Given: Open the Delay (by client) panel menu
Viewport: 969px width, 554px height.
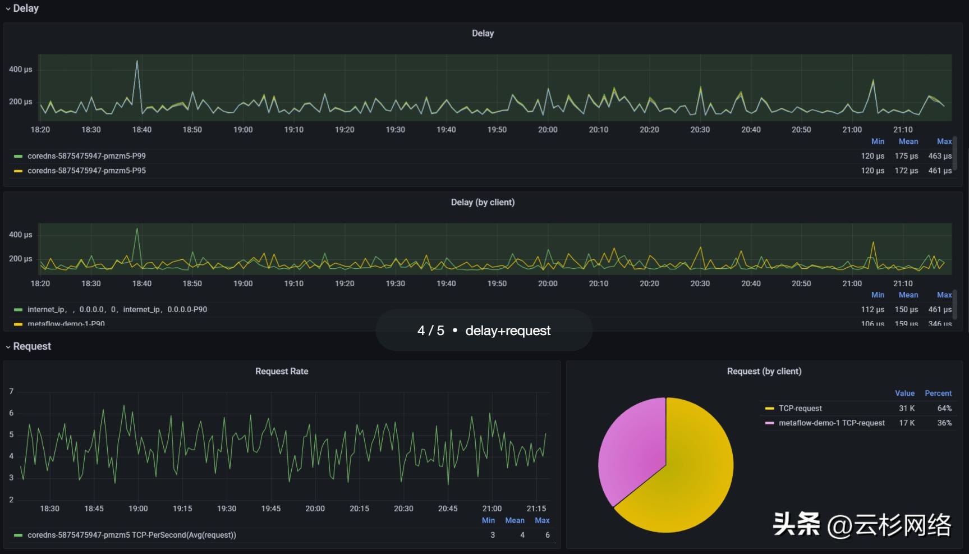Looking at the screenshot, I should 483,202.
